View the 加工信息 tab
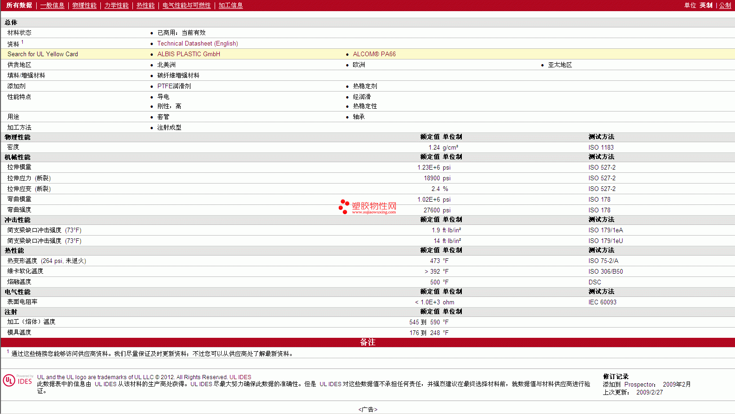735x414 pixels. [x=230, y=5]
